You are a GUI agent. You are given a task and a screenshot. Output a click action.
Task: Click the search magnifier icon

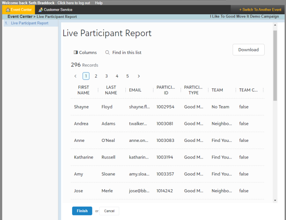pyautogui.click(x=108, y=53)
